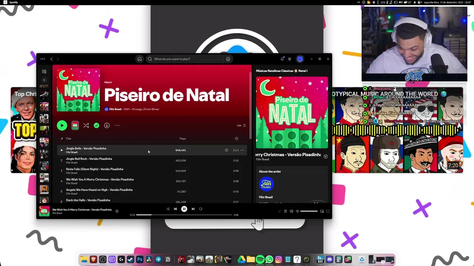
Task: Open Filtr Brasil artist link in album header
Action: (115, 109)
